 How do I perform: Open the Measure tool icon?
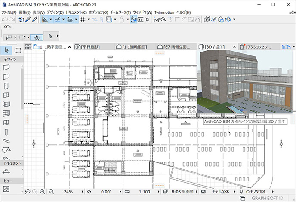(140, 19)
